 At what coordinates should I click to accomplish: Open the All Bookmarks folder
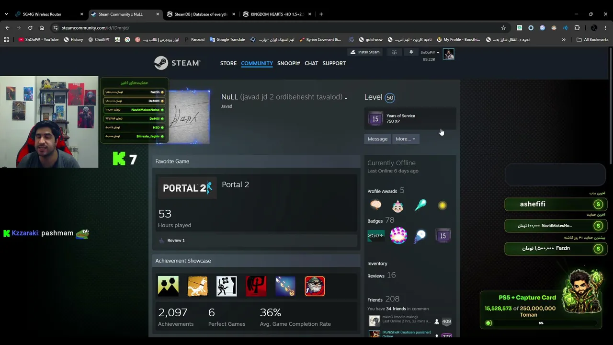592,40
